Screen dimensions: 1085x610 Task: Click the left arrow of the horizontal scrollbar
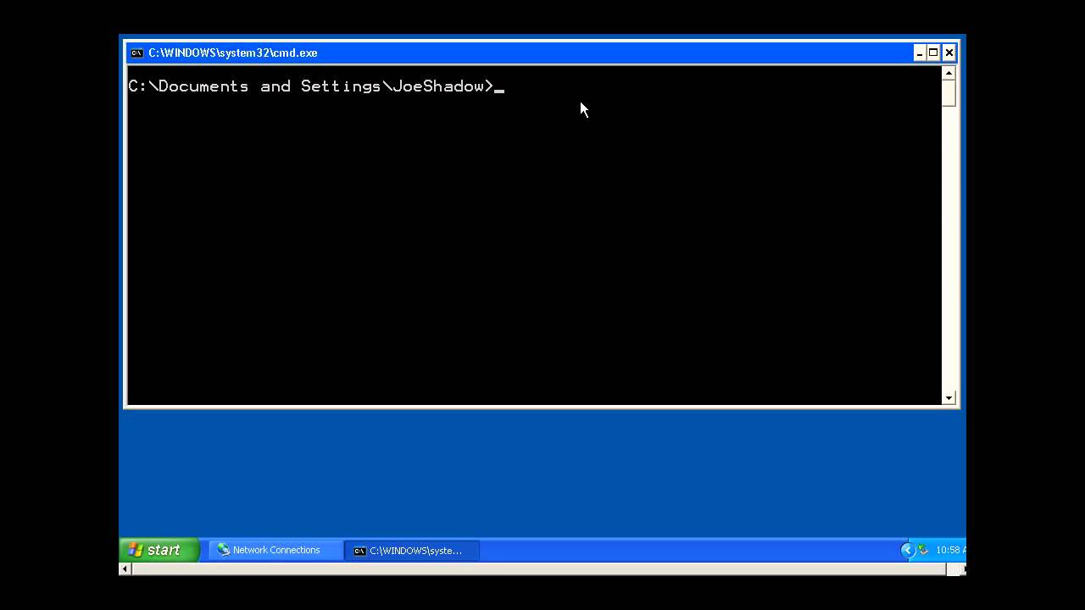pyautogui.click(x=125, y=569)
